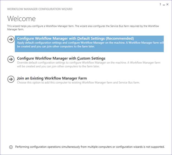Screen dimensions: 172x155
Task: Choose Configure Workflow Manager with Default Settings
Action: point(89,44)
